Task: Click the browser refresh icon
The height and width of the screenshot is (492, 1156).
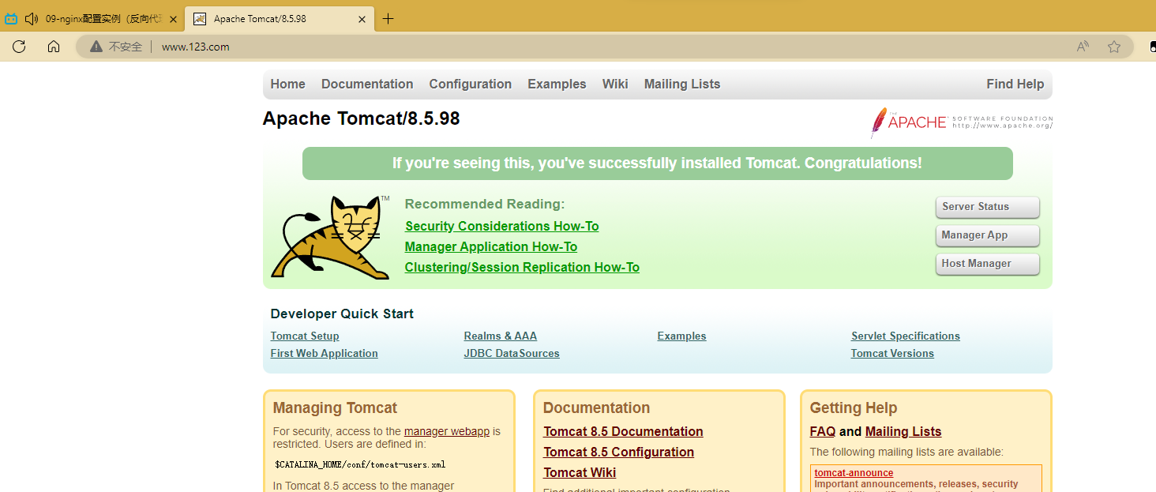Action: tap(19, 47)
